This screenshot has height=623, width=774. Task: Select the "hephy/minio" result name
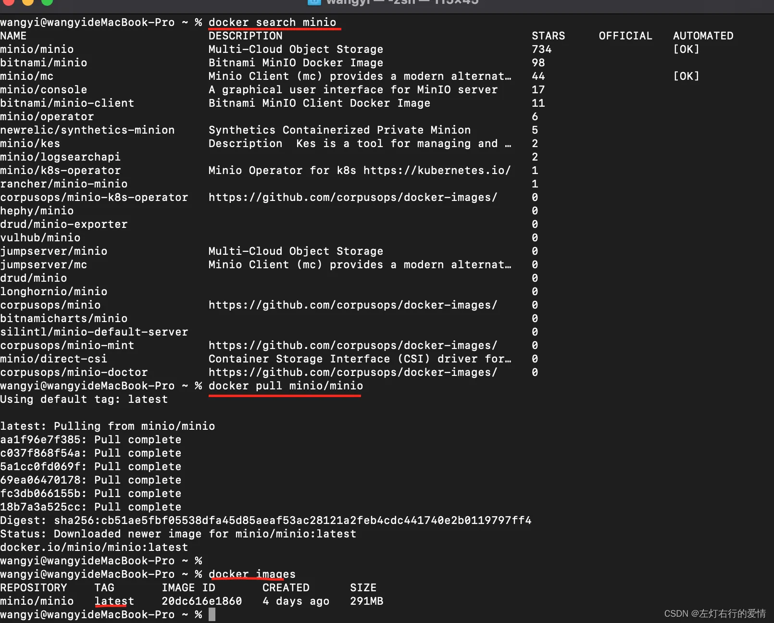(x=37, y=211)
